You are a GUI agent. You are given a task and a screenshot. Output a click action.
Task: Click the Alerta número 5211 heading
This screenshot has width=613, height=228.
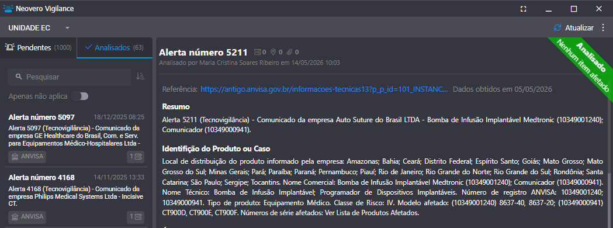[x=203, y=53]
